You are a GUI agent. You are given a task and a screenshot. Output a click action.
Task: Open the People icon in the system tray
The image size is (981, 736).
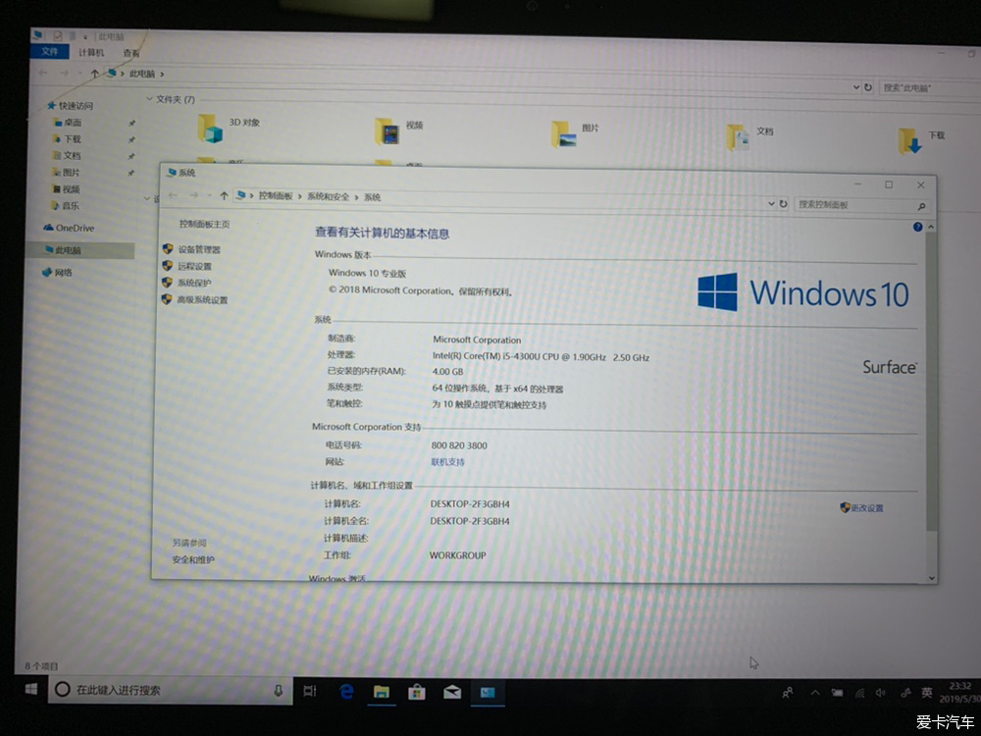click(787, 692)
